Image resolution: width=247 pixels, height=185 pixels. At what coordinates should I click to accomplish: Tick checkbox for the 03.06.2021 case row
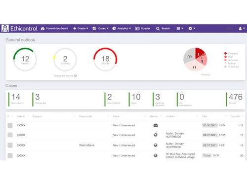(x=10, y=125)
